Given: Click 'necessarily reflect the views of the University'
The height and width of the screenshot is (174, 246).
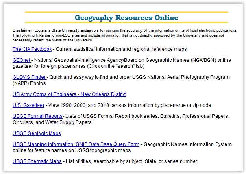Looking at the screenshot, I should (53, 40).
